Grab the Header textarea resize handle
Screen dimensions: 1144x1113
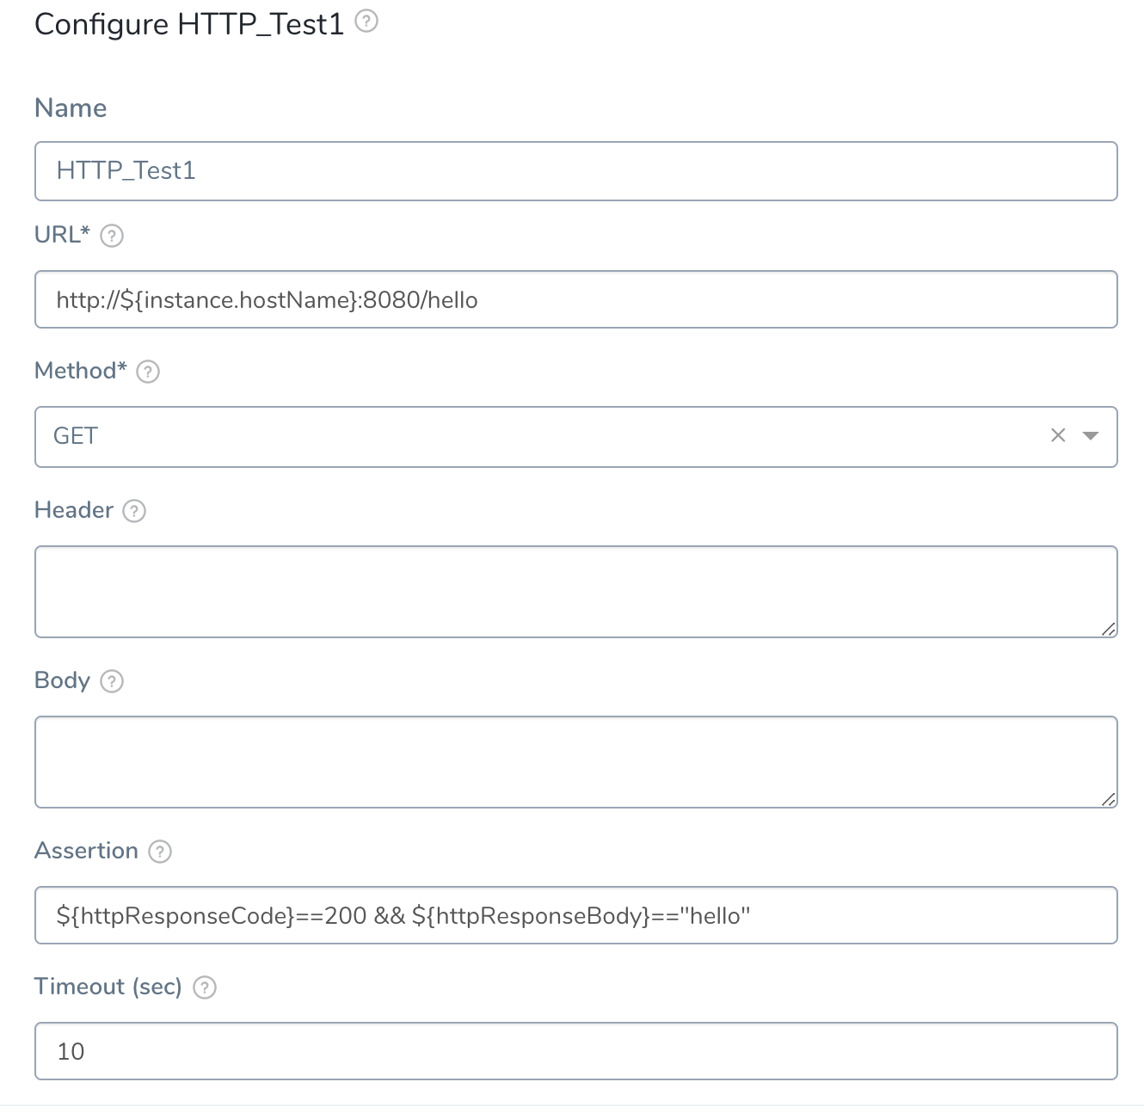(x=1109, y=630)
